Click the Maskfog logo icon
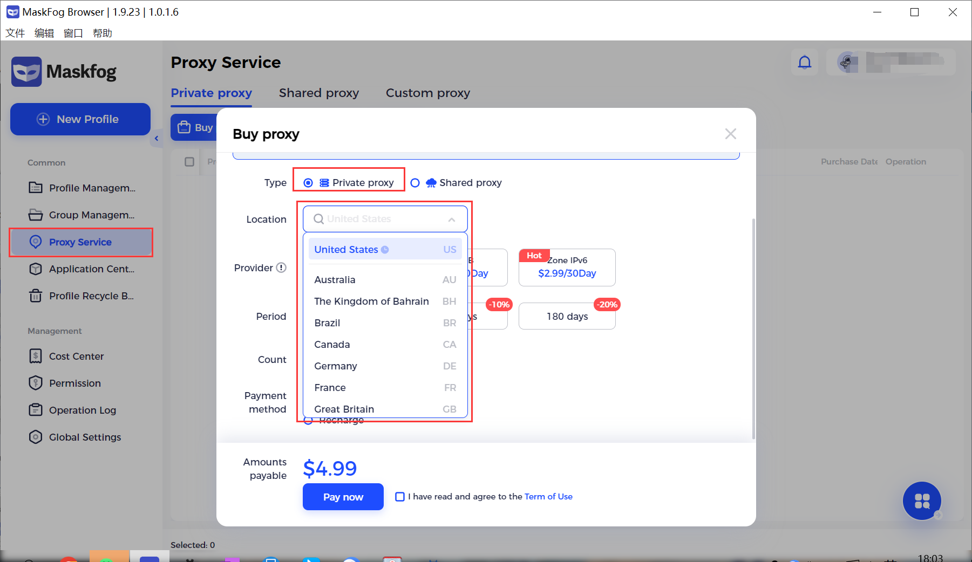Viewport: 972px width, 562px height. point(26,72)
